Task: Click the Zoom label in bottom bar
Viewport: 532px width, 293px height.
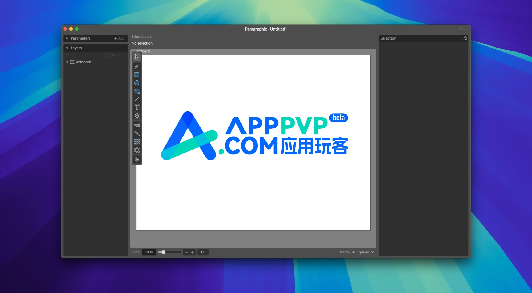Action: click(136, 252)
